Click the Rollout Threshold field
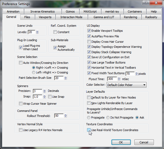 coord(59,116)
